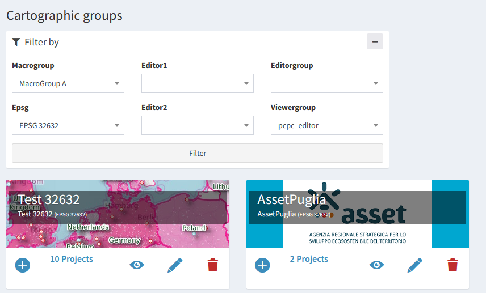Open the 2 Projects link
Viewport: 486px width, 293px height.
309,259
